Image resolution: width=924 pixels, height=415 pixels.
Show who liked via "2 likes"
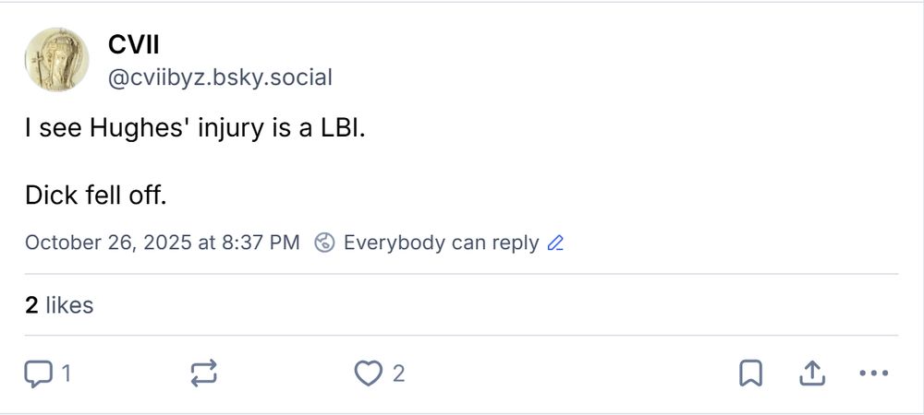[59, 305]
